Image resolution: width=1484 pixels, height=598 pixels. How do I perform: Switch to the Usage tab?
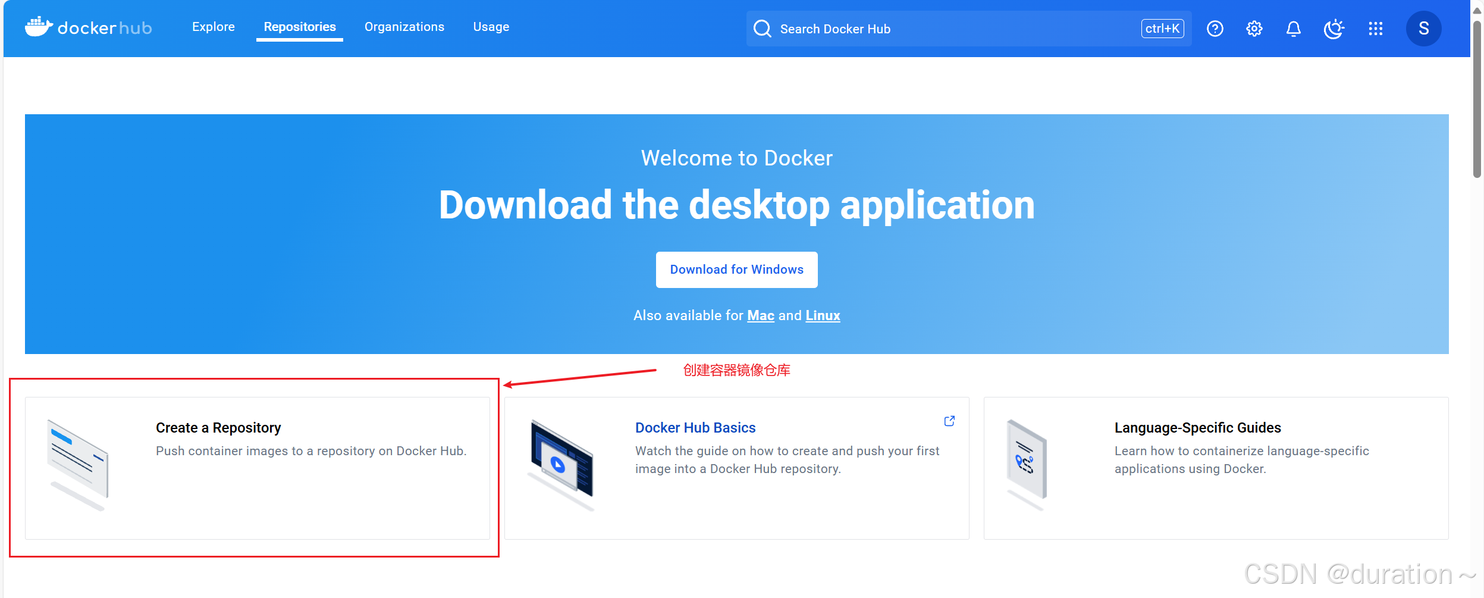tap(491, 27)
